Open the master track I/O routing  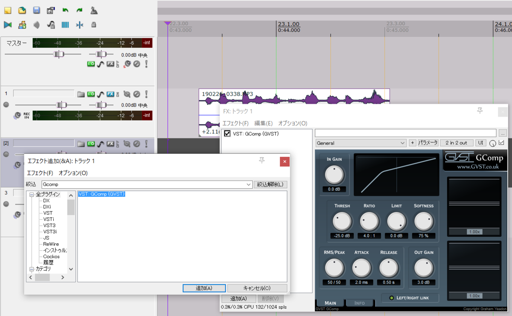pyautogui.click(x=91, y=64)
